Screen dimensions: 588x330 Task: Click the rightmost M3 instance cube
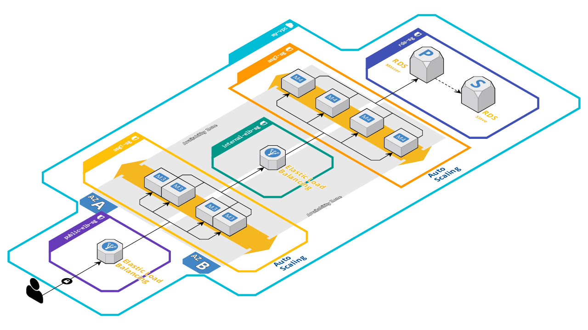tap(230, 222)
